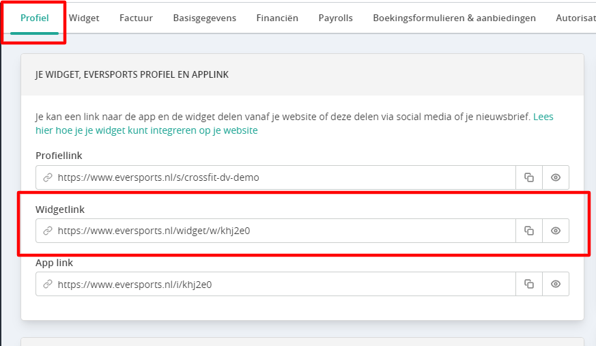Click chain icon in Profiellink field
Screen dimensions: 596x346
pyautogui.click(x=48, y=177)
